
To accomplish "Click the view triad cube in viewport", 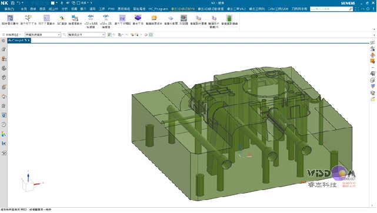I will (x=28, y=185).
